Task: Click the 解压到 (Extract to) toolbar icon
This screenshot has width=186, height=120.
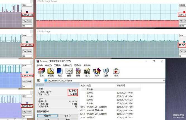Action: [x=51, y=72]
